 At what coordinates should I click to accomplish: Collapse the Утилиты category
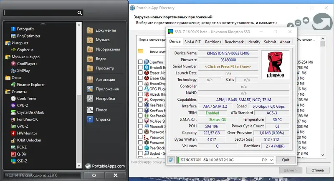click(x=16, y=92)
